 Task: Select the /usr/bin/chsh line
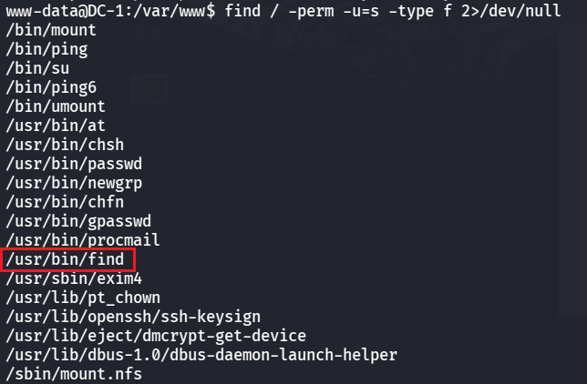(x=65, y=145)
